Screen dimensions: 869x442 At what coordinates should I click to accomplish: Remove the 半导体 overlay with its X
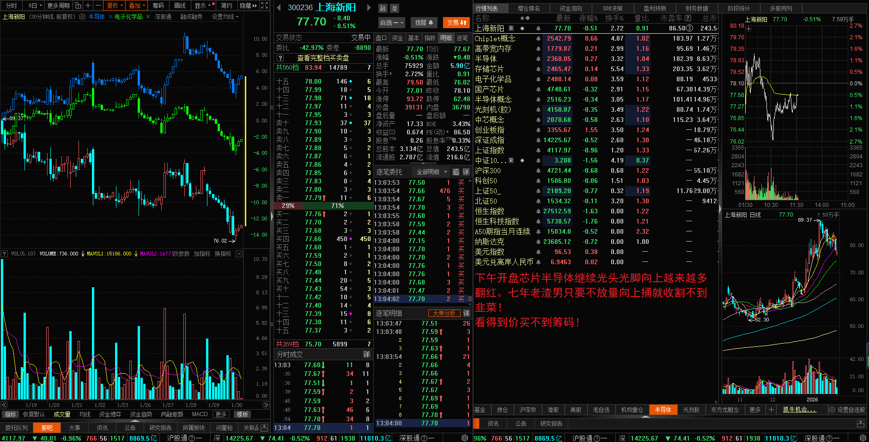pyautogui.click(x=110, y=17)
